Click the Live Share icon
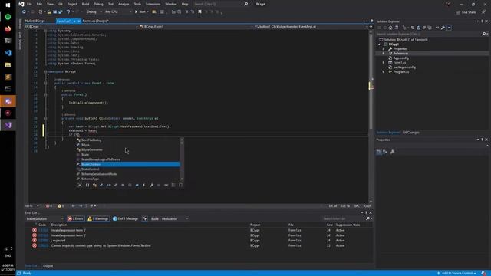491x276 pixels. coord(466,12)
